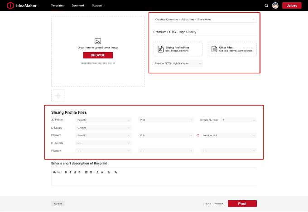Viewport: 308px width, 212px height.
Task: Open the filament type PLA dropdown
Action: point(166,135)
